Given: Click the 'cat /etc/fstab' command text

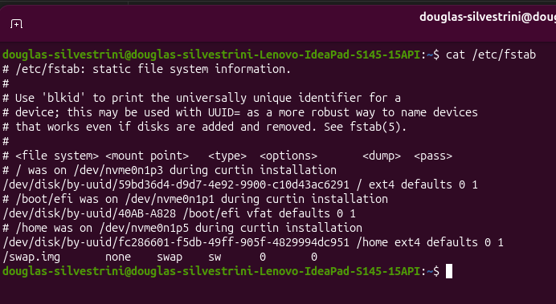Looking at the screenshot, I should tap(491, 55).
